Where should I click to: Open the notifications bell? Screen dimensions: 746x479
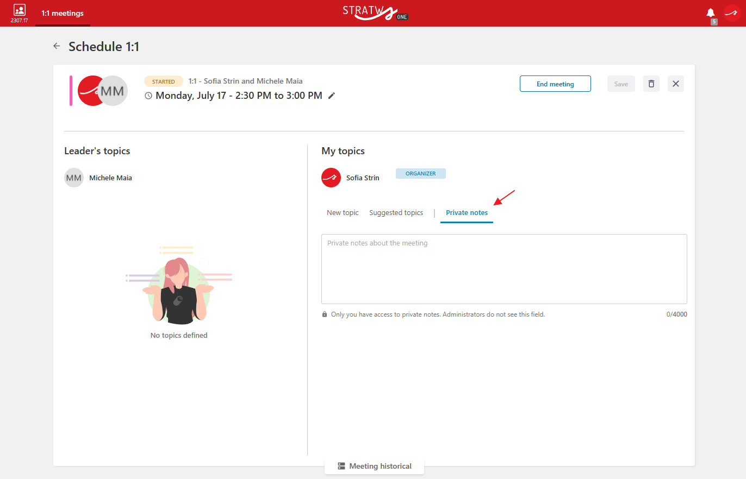pyautogui.click(x=711, y=12)
